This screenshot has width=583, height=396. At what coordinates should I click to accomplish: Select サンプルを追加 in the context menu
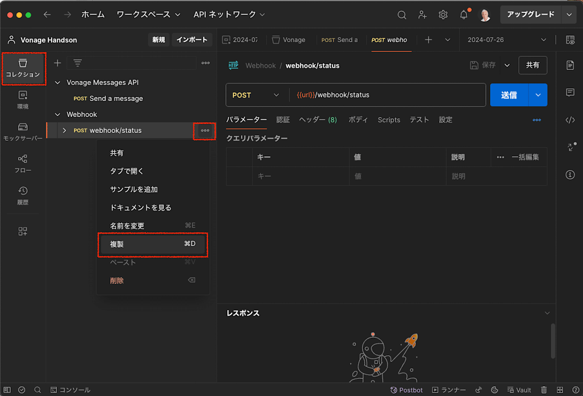(153, 189)
